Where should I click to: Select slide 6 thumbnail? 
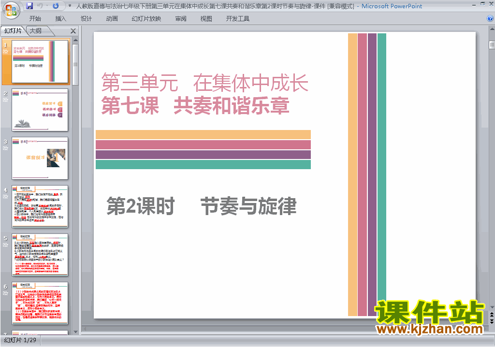point(40,303)
